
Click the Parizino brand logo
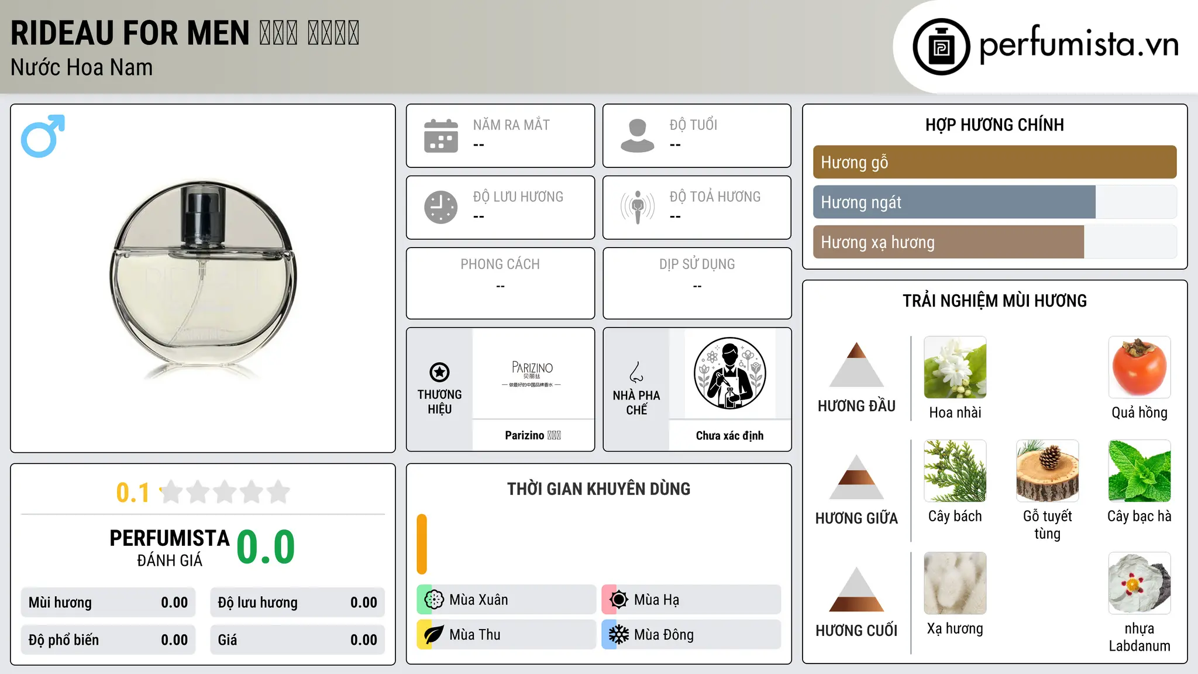click(532, 373)
